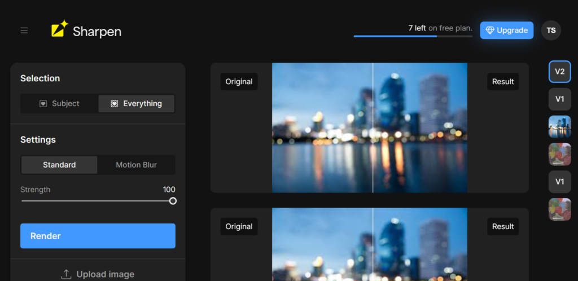Viewport: 578px width, 281px height.
Task: Open the hamburger menu
Action: pos(24,30)
